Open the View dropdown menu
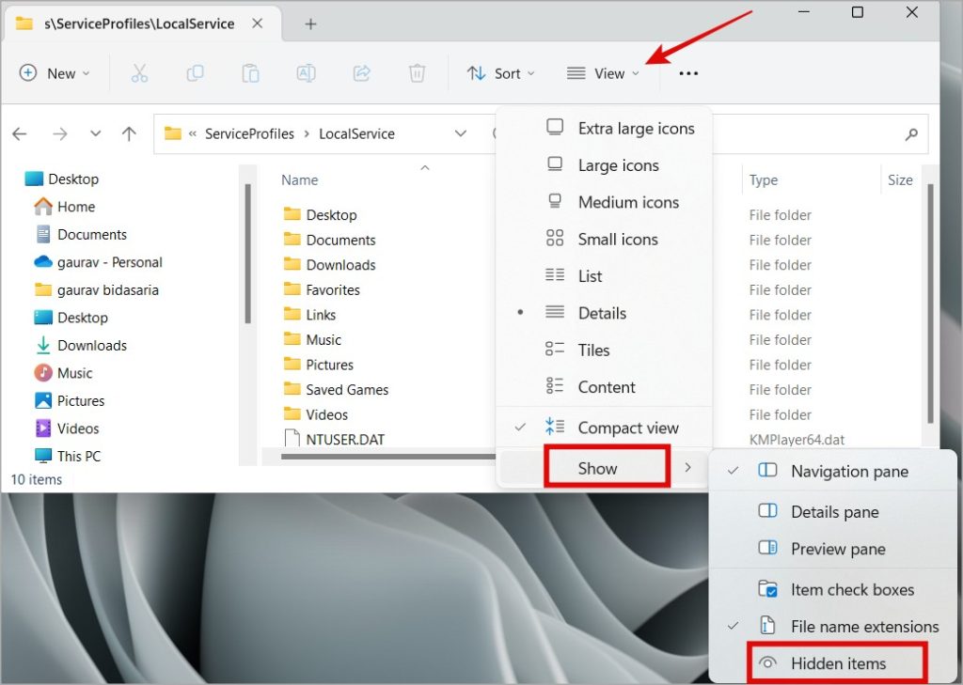 (x=603, y=73)
